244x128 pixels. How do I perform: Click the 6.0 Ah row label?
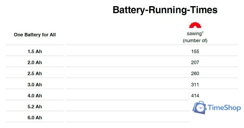click(35, 118)
